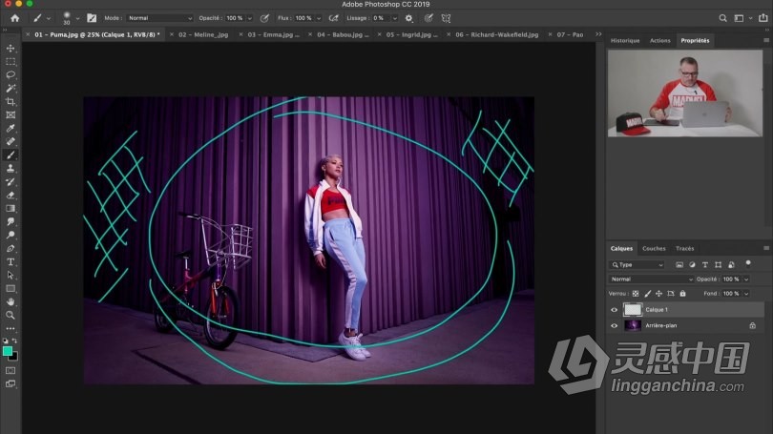Toggle Quick Mask mode
This screenshot has height=434, width=773.
tap(10, 370)
